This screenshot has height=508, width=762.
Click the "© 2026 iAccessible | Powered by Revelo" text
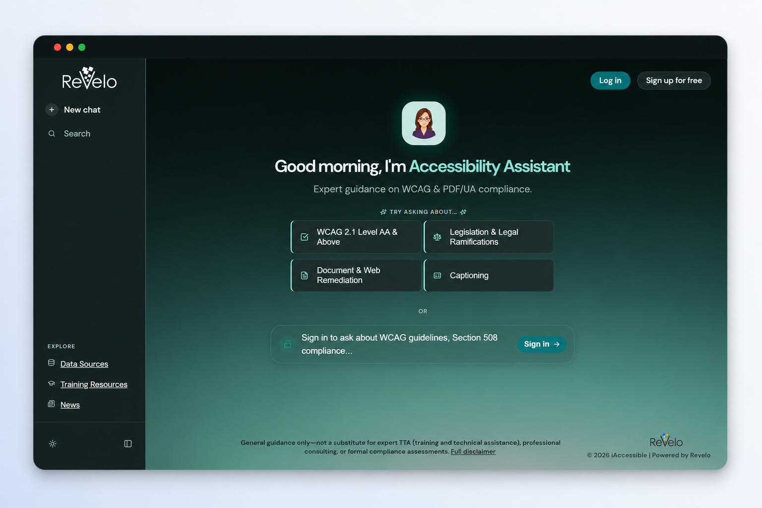click(648, 455)
